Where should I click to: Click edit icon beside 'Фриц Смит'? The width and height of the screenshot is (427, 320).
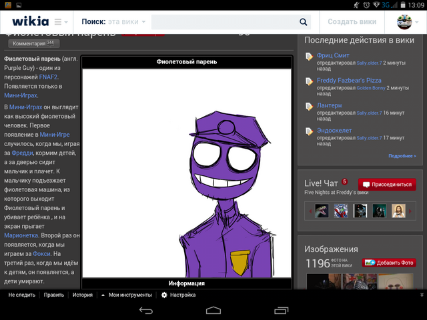(x=309, y=57)
